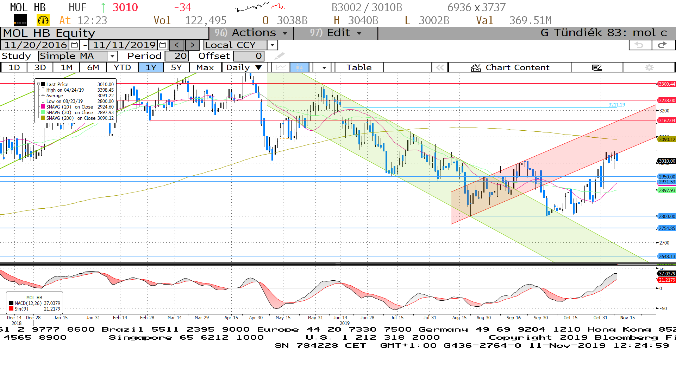Select the 6M range tab
Image resolution: width=676 pixels, height=365 pixels.
93,67
